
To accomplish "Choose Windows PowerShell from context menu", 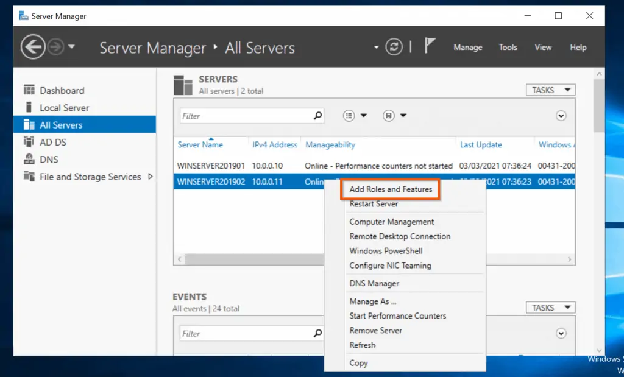I will [386, 251].
